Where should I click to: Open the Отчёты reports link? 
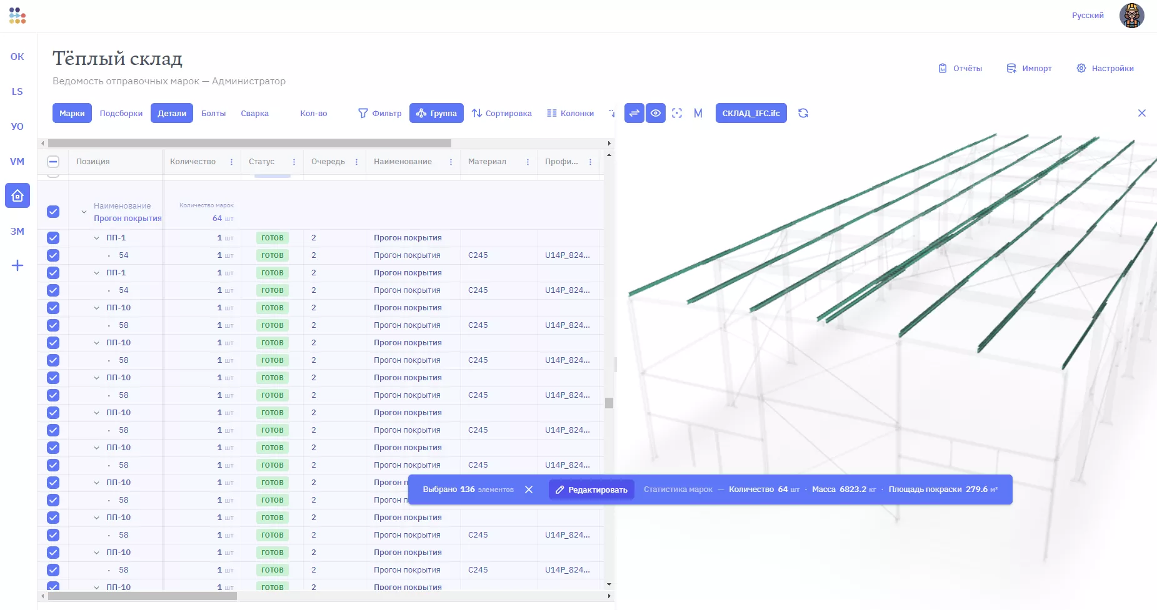point(960,68)
